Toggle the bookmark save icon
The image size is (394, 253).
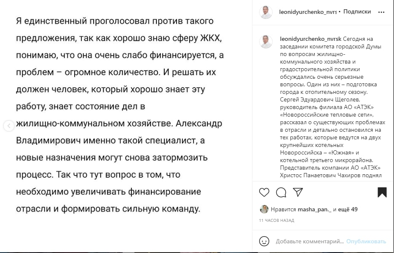click(382, 192)
